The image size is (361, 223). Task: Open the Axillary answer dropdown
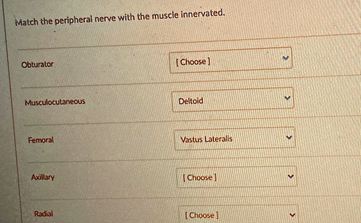[x=235, y=176]
